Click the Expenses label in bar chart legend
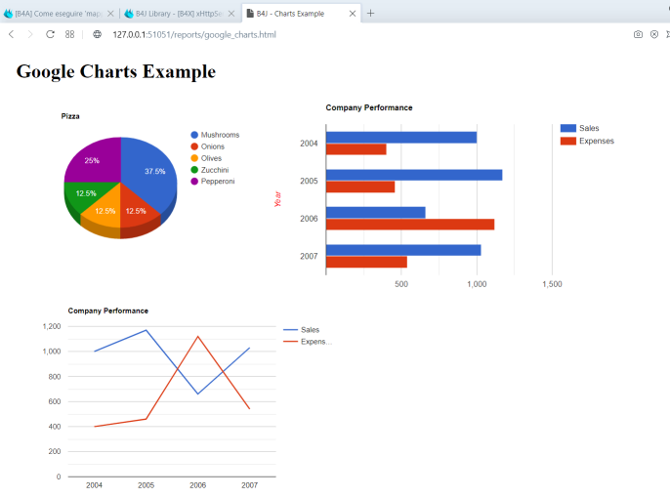Image resolution: width=670 pixels, height=498 pixels. coord(597,141)
